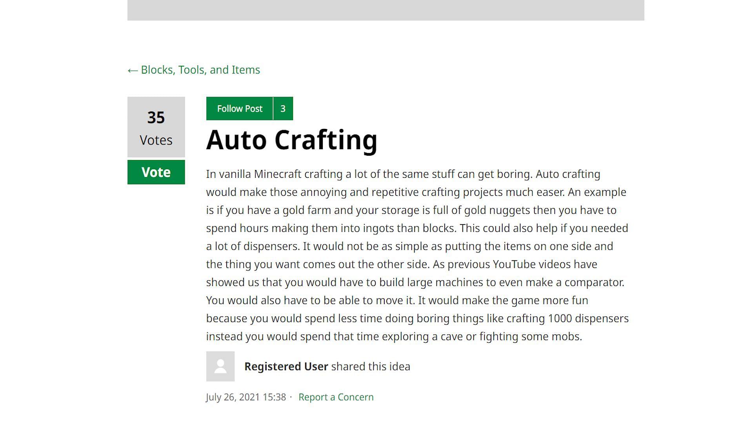Click the Auto Crafting post title

click(x=292, y=140)
